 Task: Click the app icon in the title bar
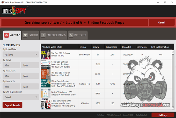click(x=3, y=2)
